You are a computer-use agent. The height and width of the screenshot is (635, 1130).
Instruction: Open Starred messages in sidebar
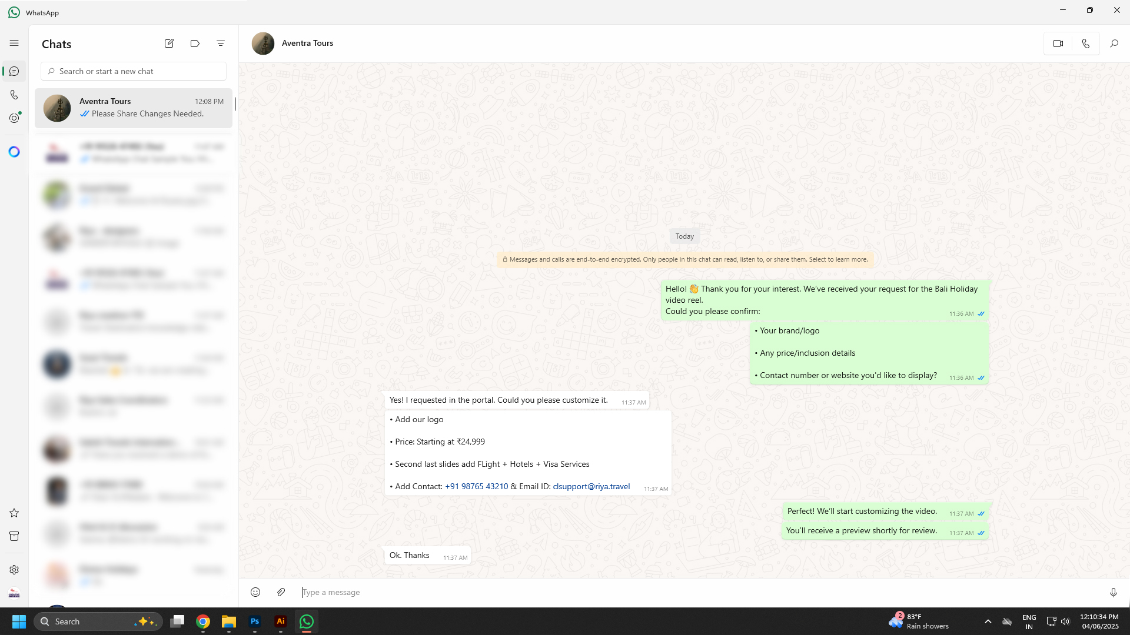14,513
